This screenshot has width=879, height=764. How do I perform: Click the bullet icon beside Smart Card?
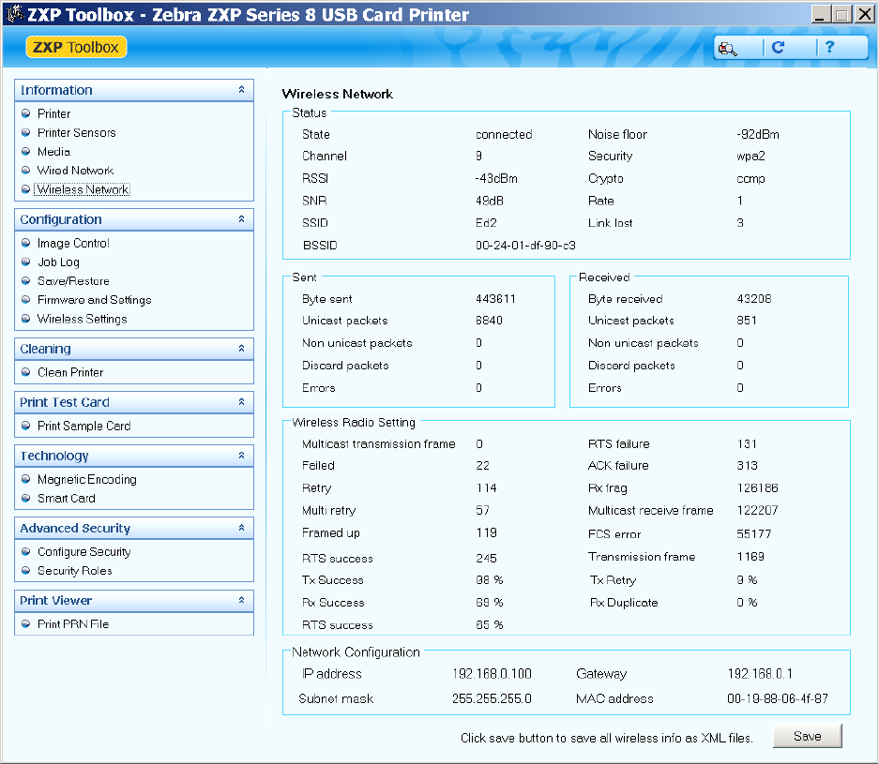(x=25, y=498)
